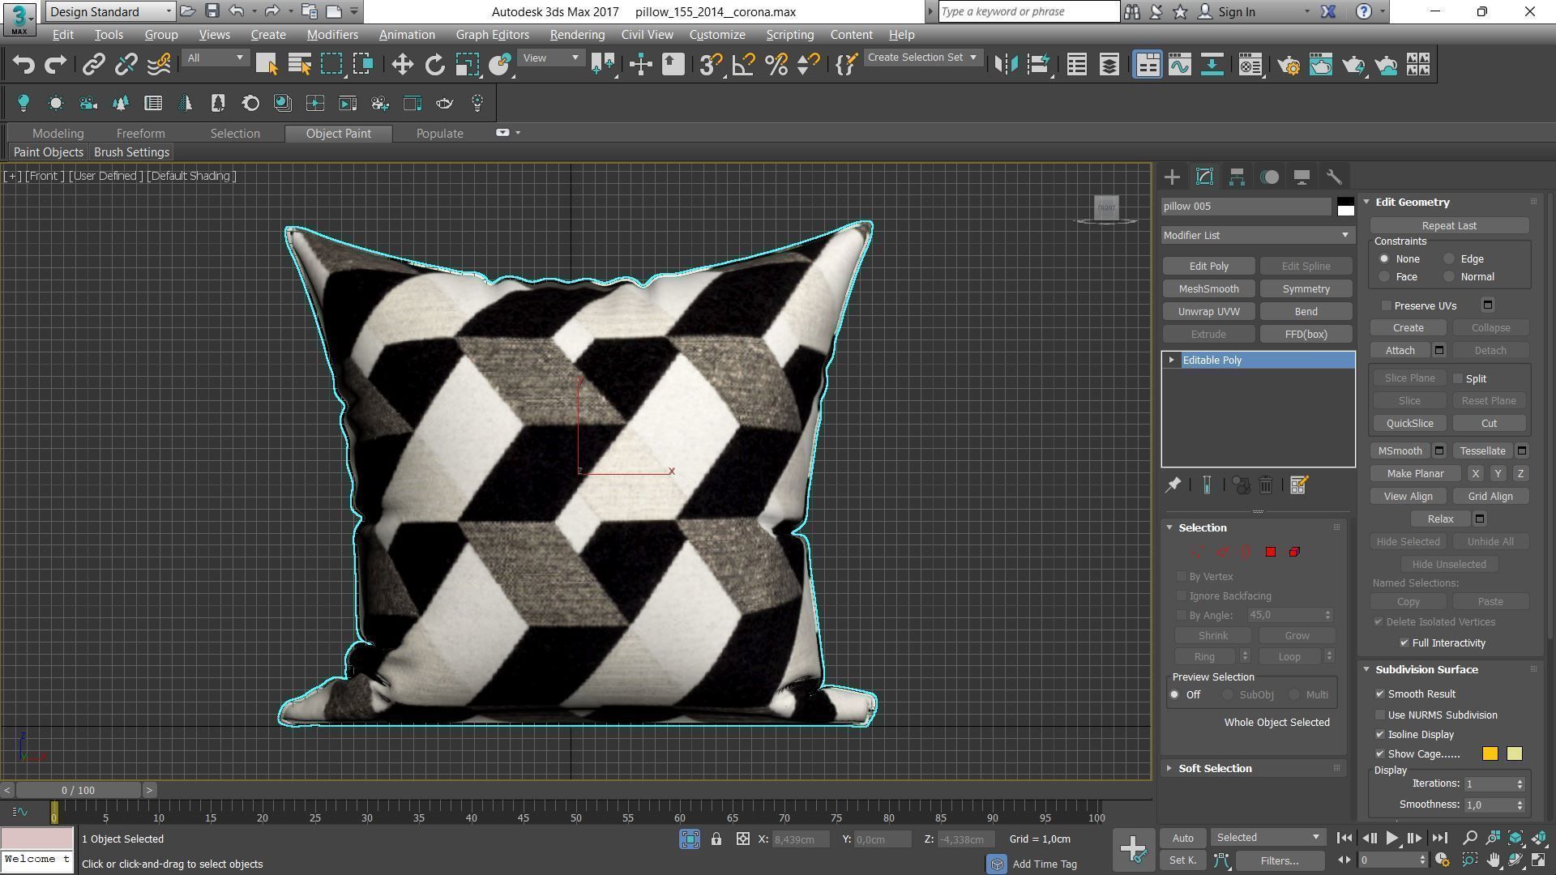Toggle Percent Snap icon
This screenshot has width=1556, height=875.
tap(776, 65)
